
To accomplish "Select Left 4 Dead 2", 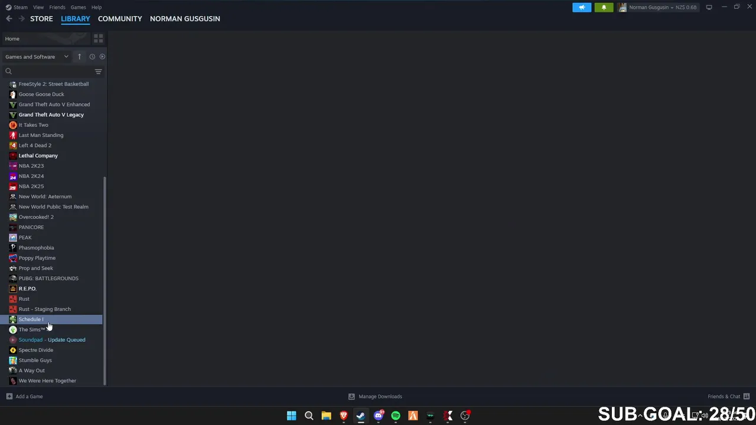I will pyautogui.click(x=35, y=145).
